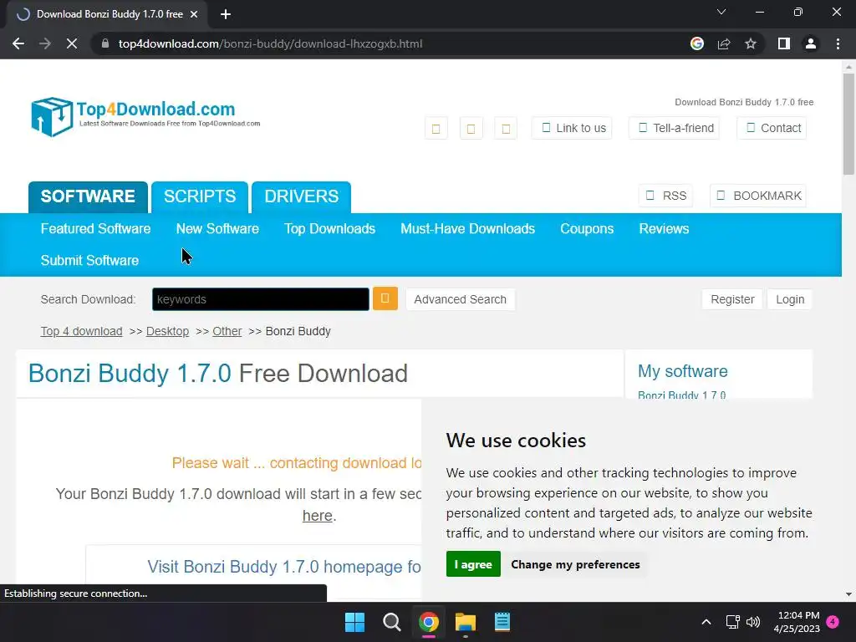Viewport: 856px width, 642px height.
Task: Click the 'here' download link
Action: coord(317,515)
